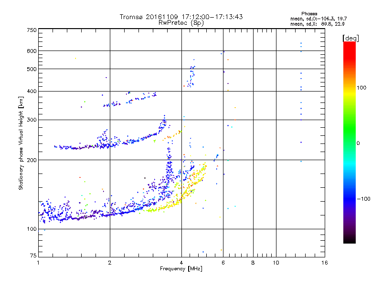Click y-axis tick label '300'

32,120
